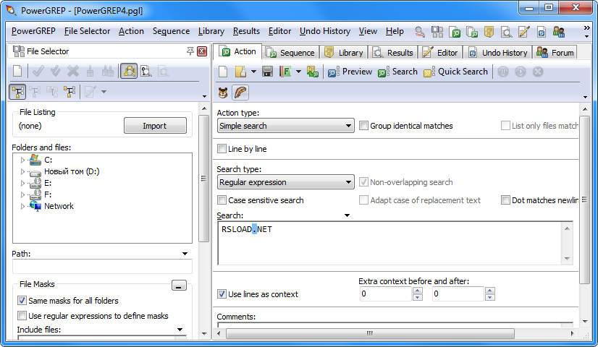Click the Action panel horizontal scrollbar
The width and height of the screenshot is (598, 347).
coord(370,334)
